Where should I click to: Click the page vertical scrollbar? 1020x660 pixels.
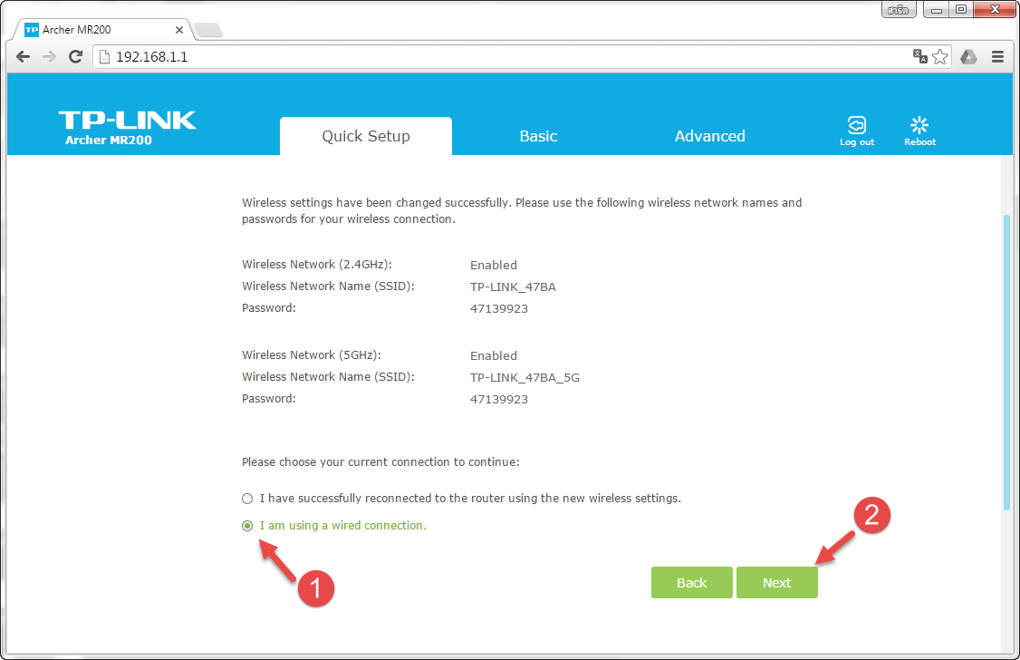[x=1007, y=362]
